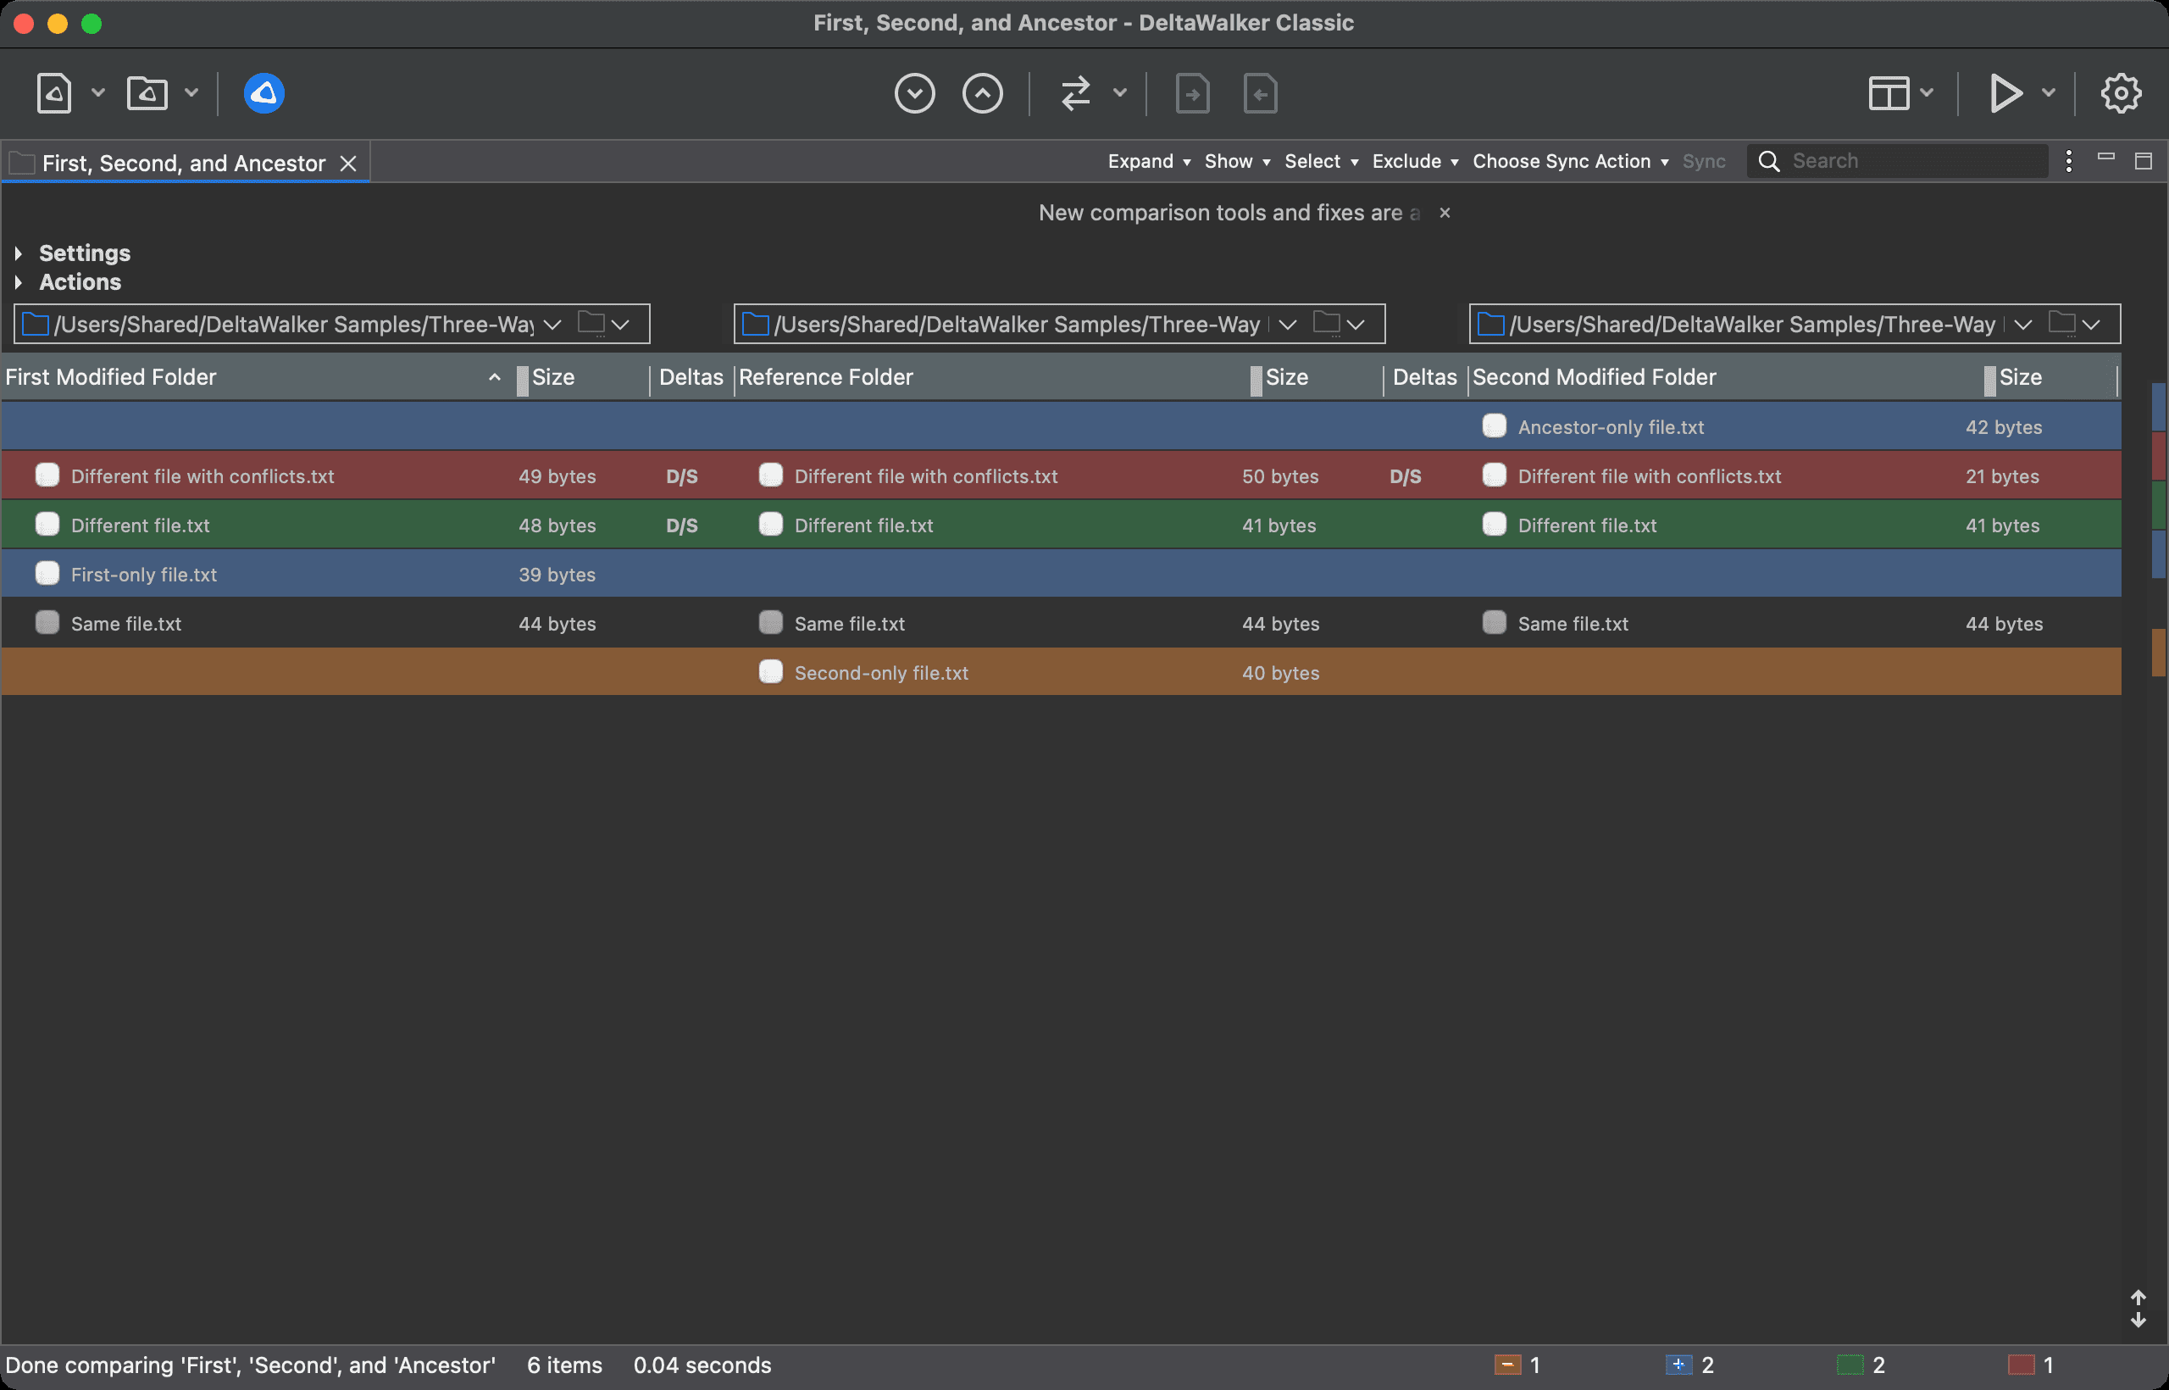The width and height of the screenshot is (2169, 1390).
Task: Open the Choose Sync Action dropdown
Action: point(1570,162)
